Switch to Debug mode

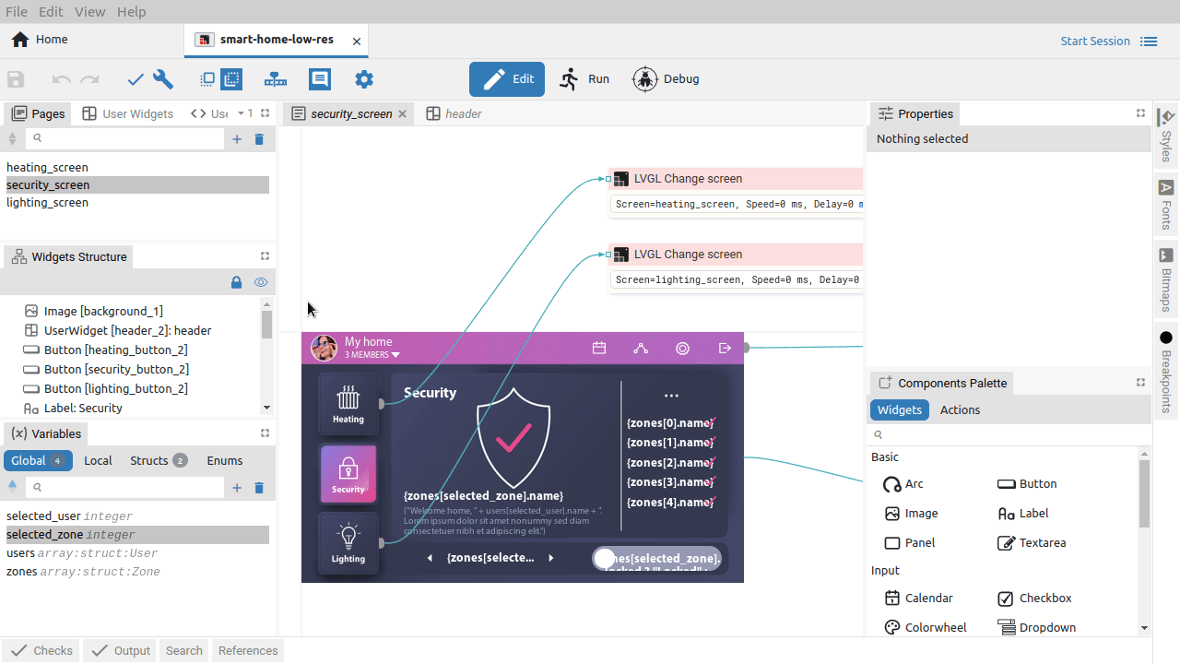tap(666, 79)
